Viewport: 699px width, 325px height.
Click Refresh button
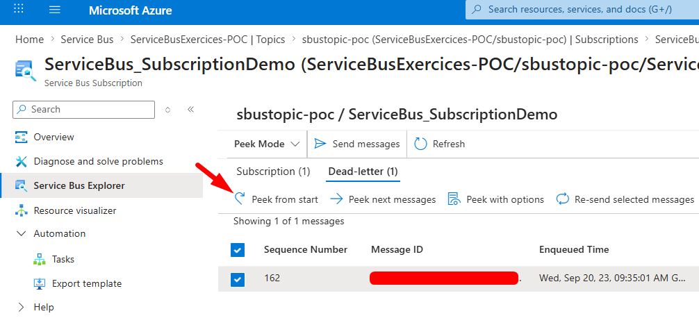pos(440,144)
